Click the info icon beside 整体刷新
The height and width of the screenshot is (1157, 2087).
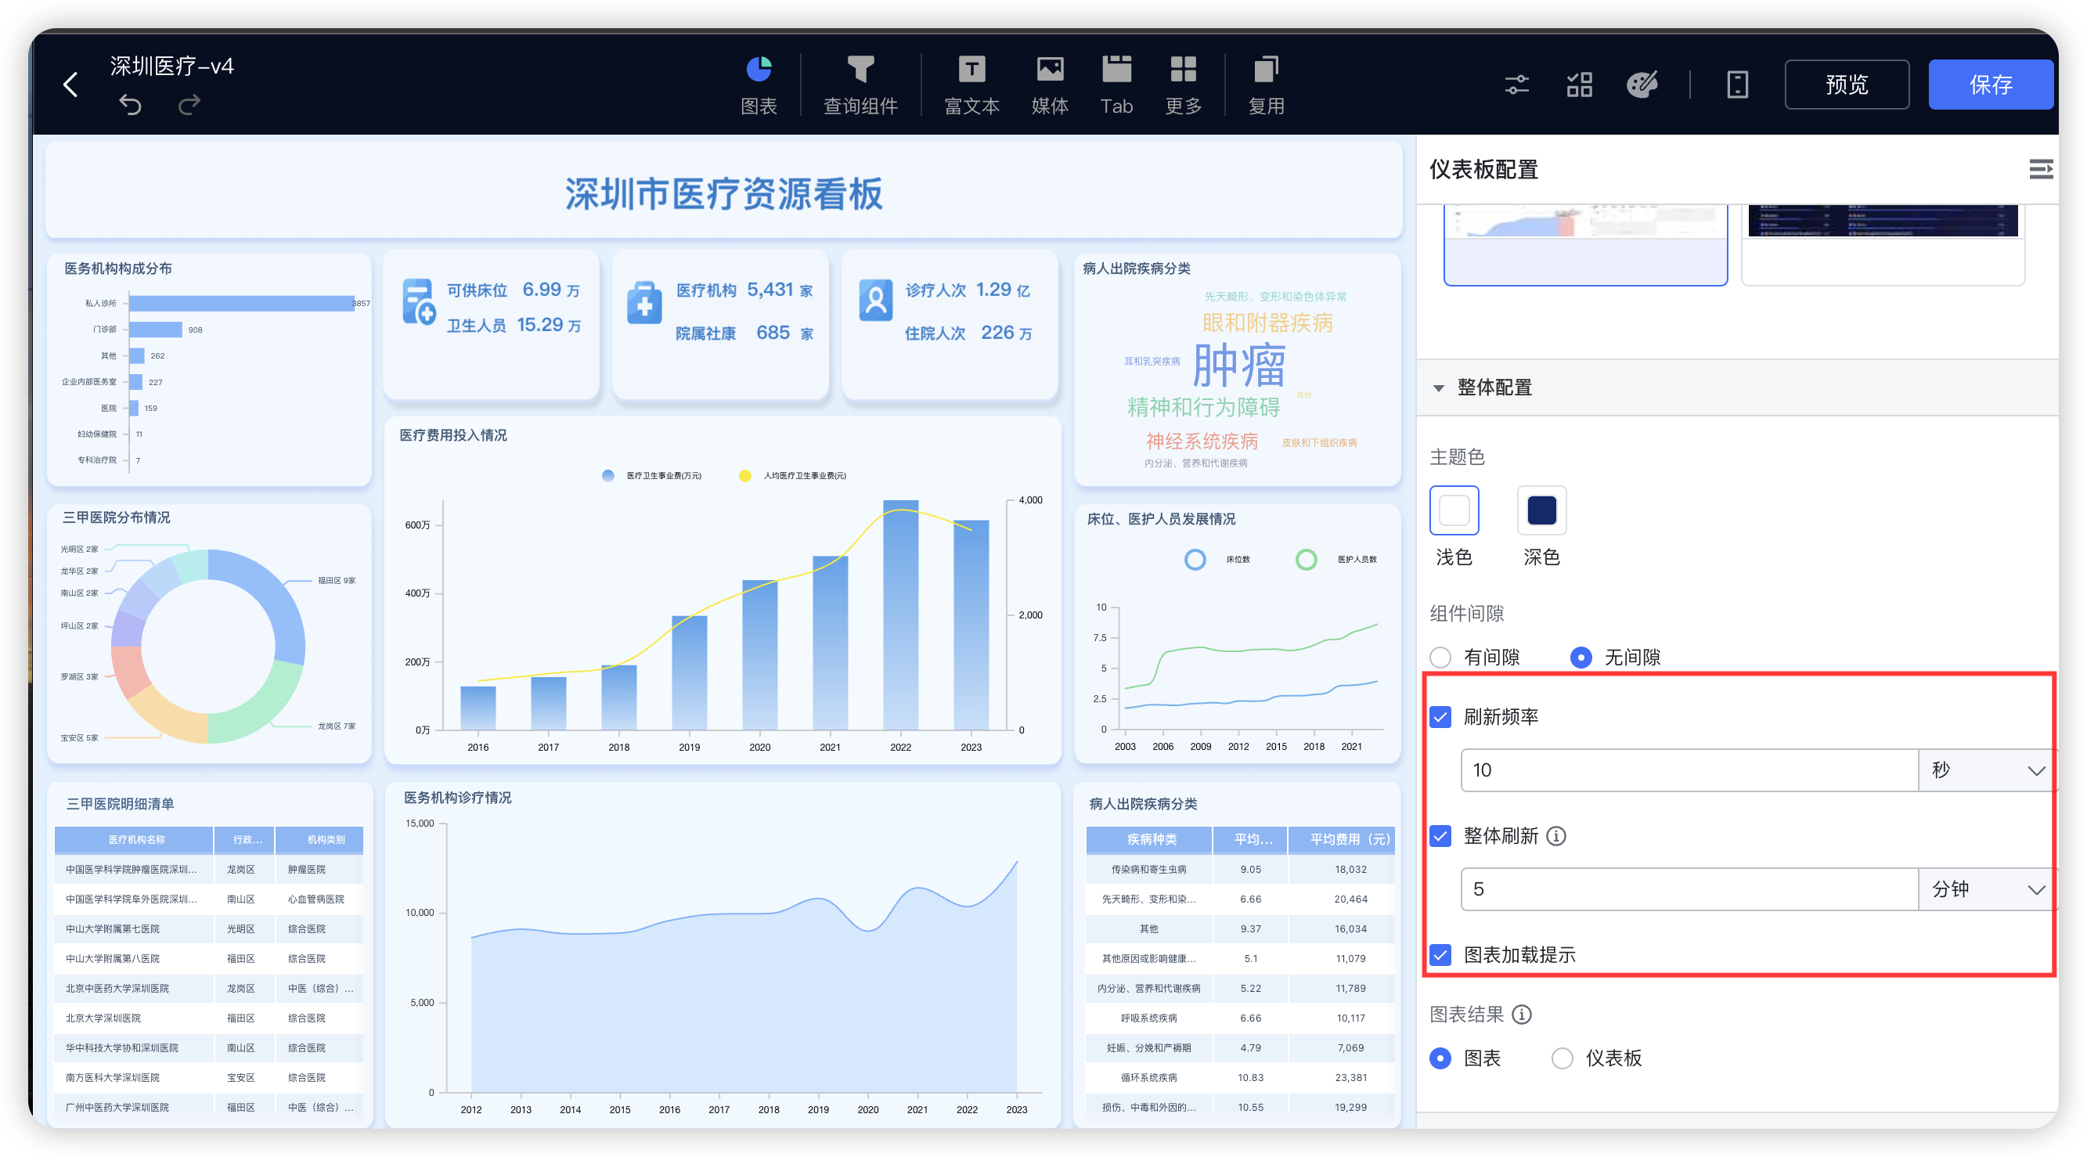coord(1555,835)
